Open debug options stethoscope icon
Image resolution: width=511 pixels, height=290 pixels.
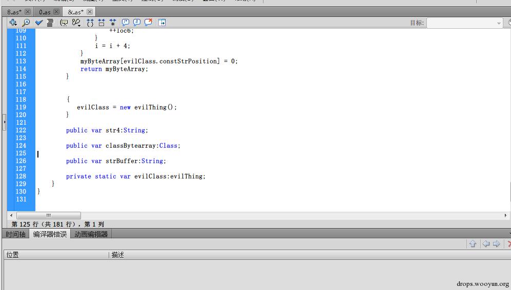point(76,22)
